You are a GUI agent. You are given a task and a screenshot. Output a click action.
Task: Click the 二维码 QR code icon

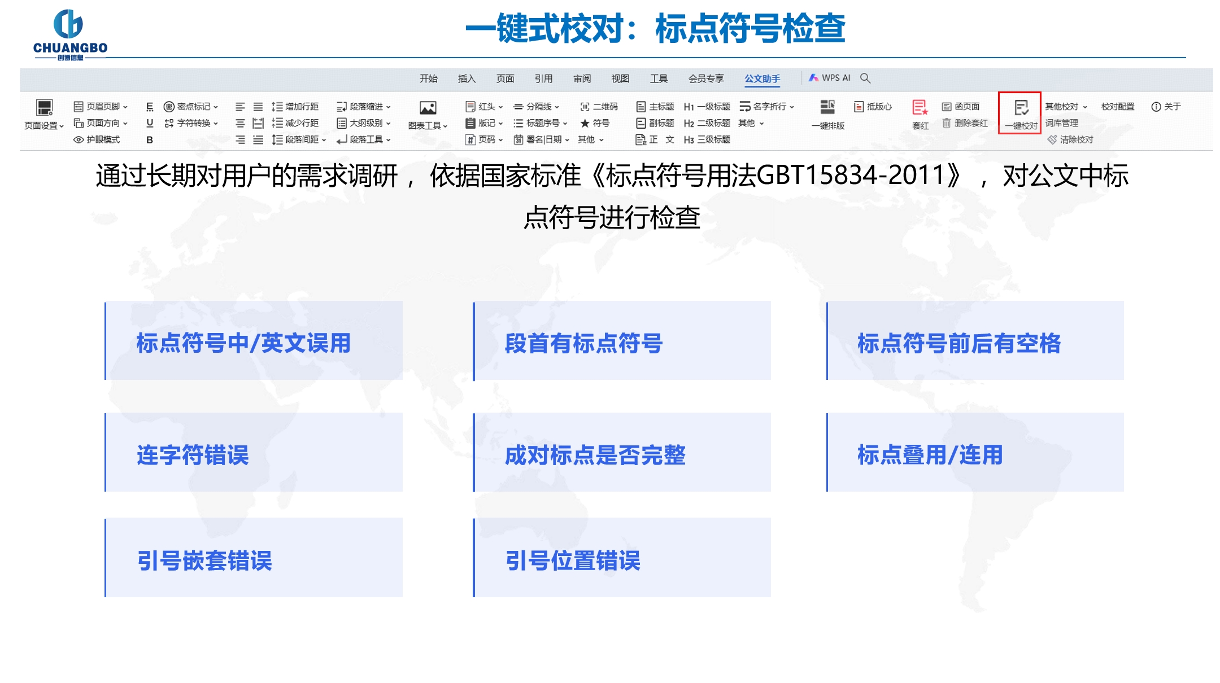point(585,107)
